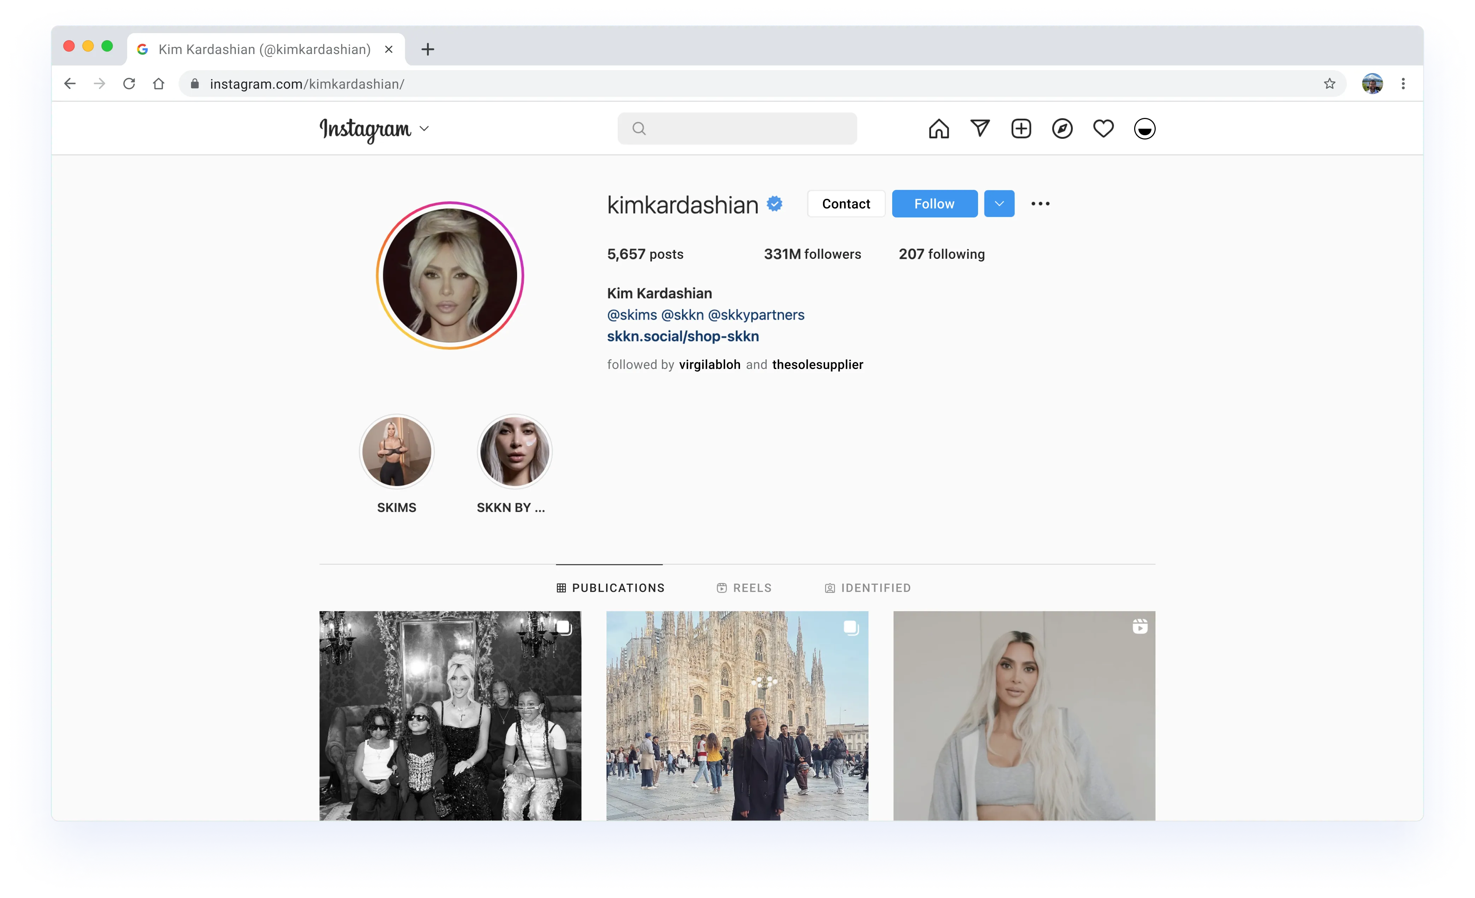
Task: Open the activity heart icon
Action: [x=1103, y=129]
